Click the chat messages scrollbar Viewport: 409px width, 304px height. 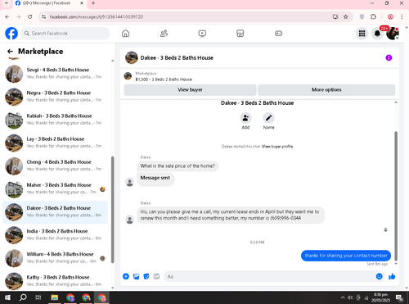(396, 196)
